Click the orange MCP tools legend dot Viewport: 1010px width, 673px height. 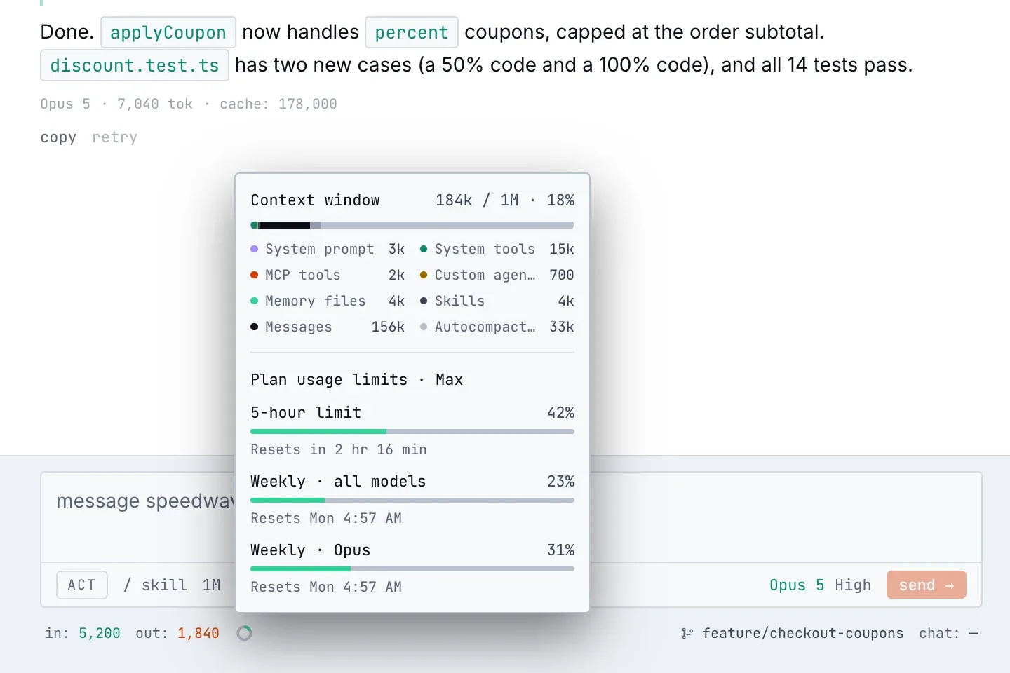tap(255, 275)
